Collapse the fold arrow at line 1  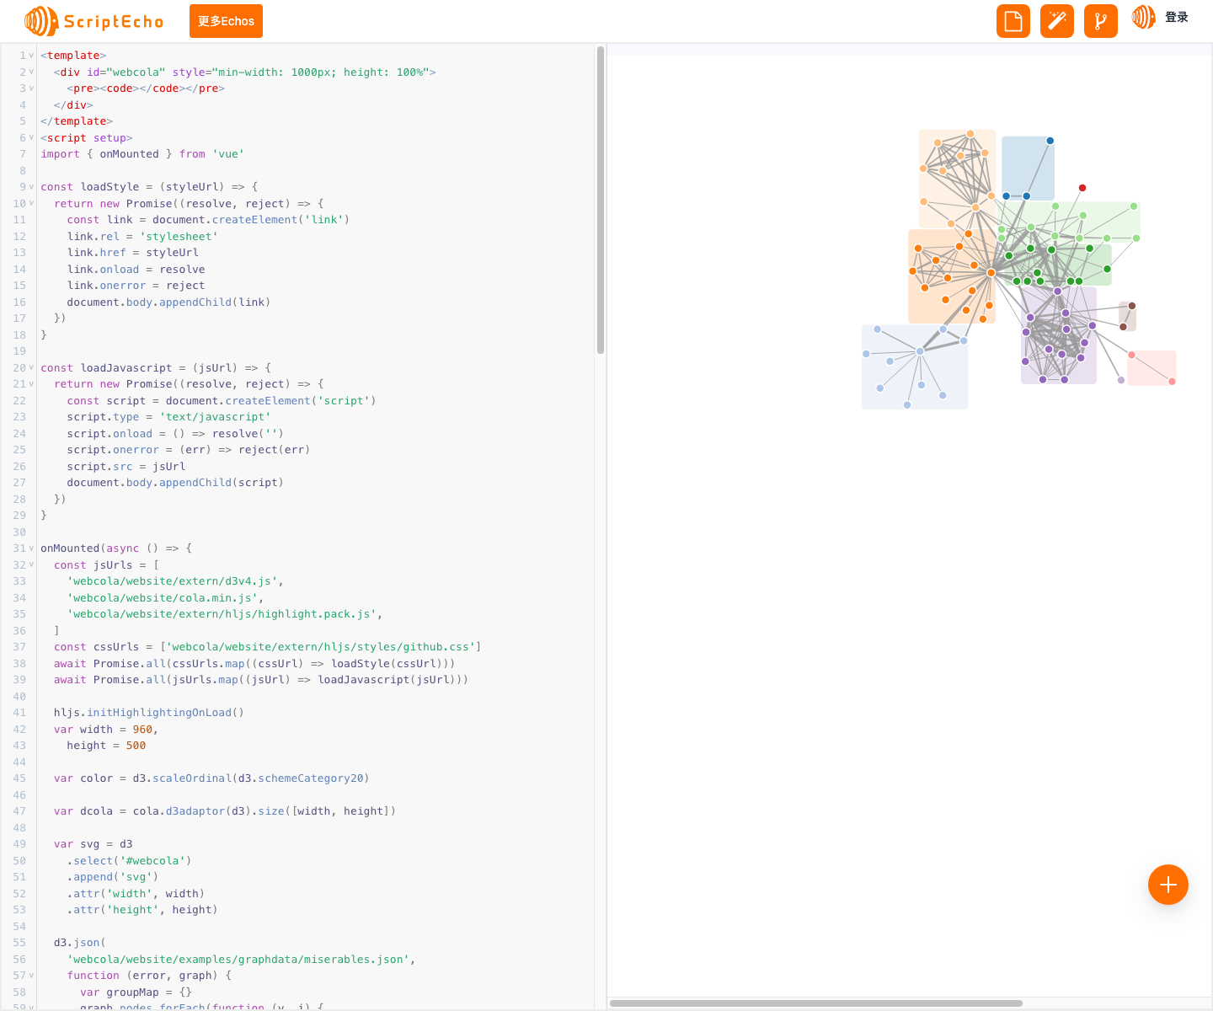[x=32, y=56]
